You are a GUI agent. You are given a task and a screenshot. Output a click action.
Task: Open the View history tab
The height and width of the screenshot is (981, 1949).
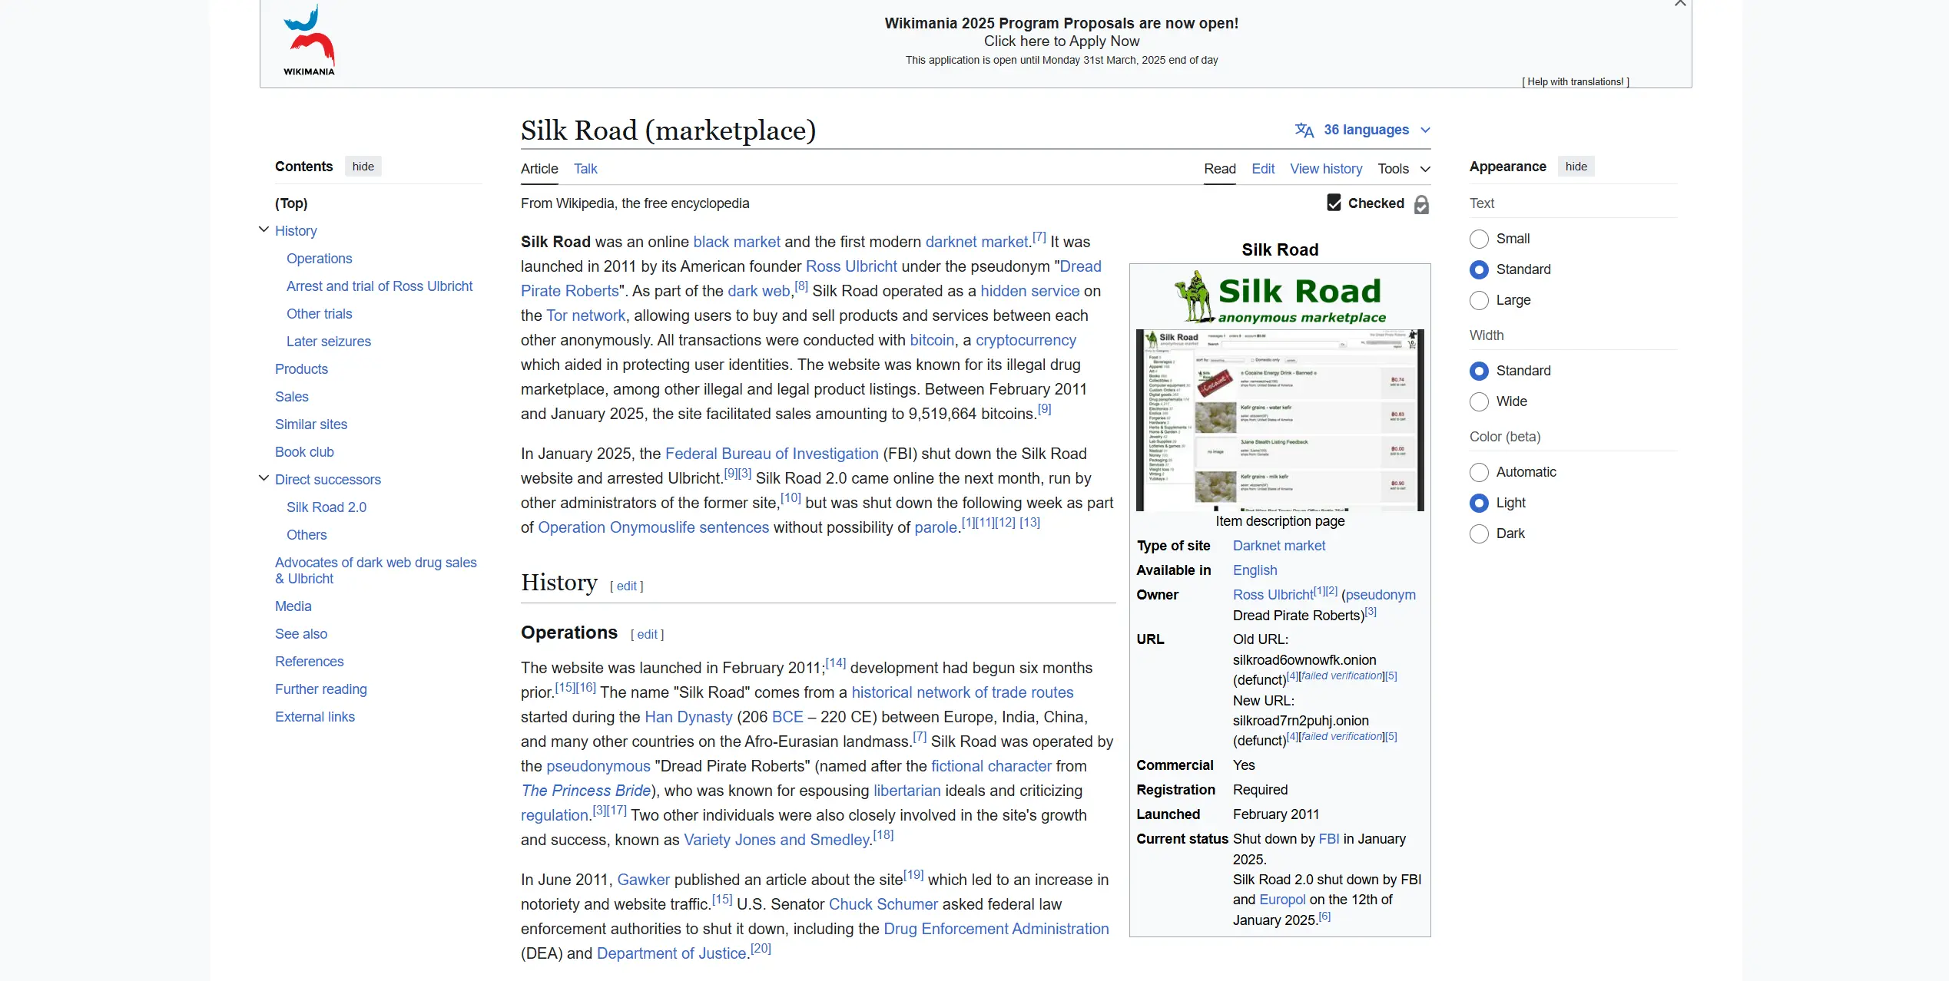[1325, 169]
